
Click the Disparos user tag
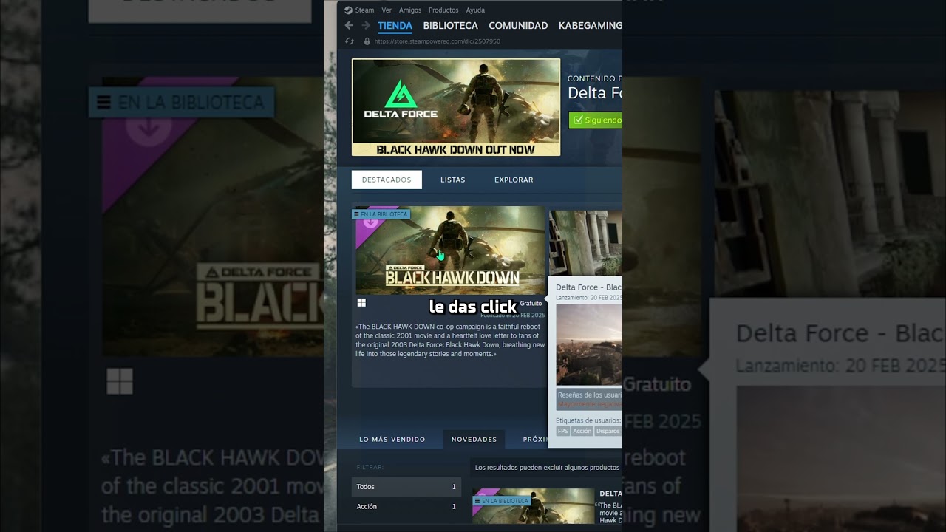pyautogui.click(x=608, y=431)
